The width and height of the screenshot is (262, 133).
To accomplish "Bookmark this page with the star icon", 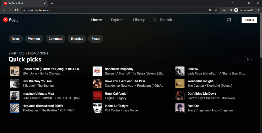I will point(216,10).
